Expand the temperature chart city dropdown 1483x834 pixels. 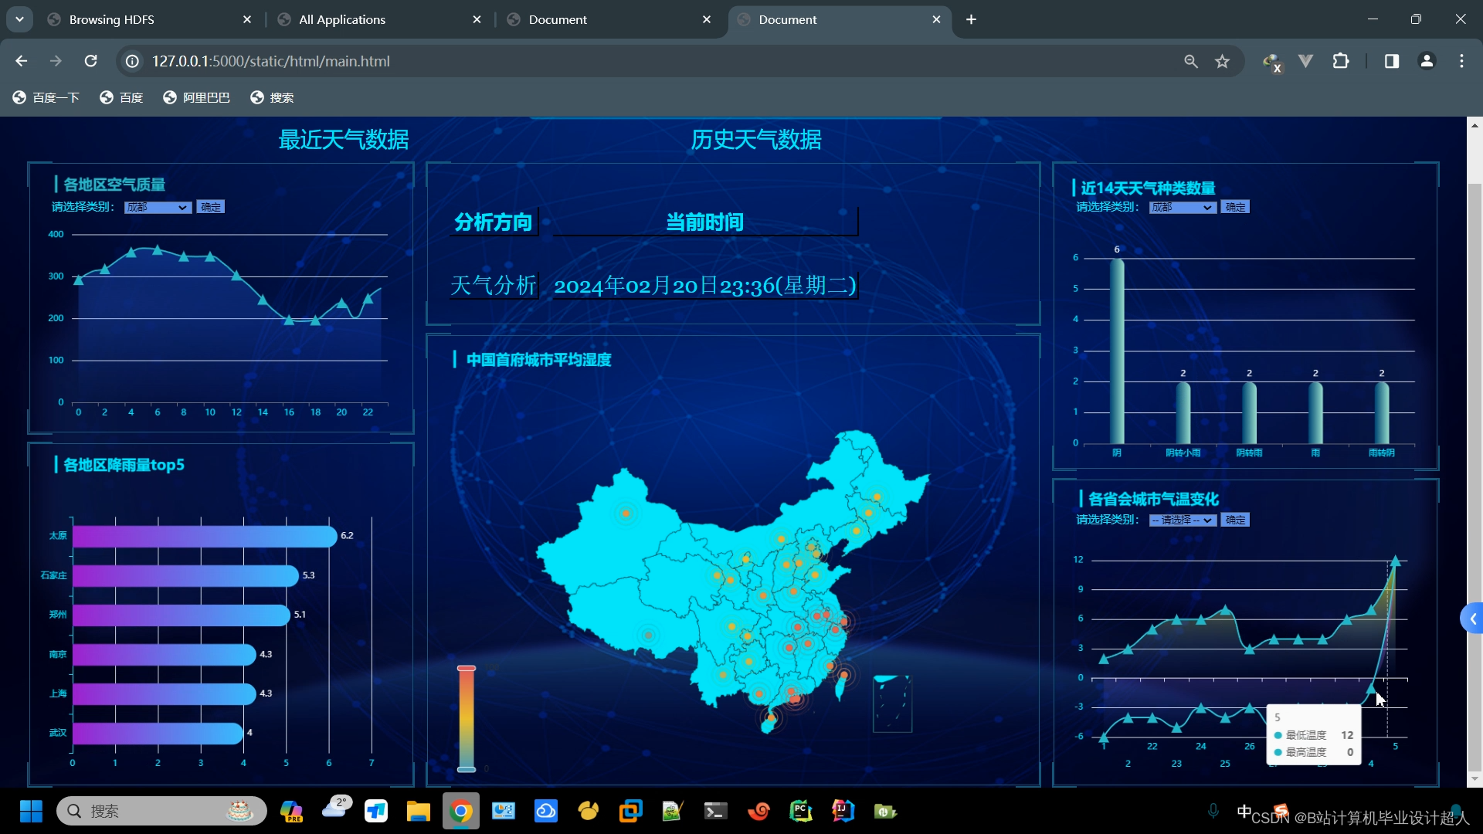point(1182,520)
